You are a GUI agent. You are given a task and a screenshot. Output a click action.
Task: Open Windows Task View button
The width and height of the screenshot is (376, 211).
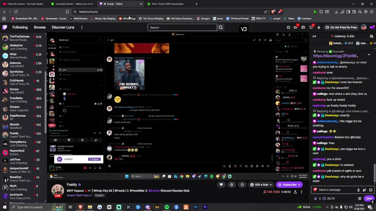tap(70, 207)
